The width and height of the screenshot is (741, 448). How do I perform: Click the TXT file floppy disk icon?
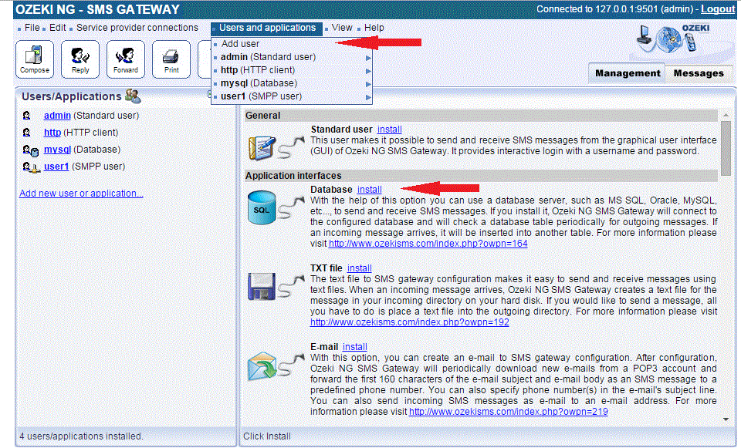[x=263, y=285]
